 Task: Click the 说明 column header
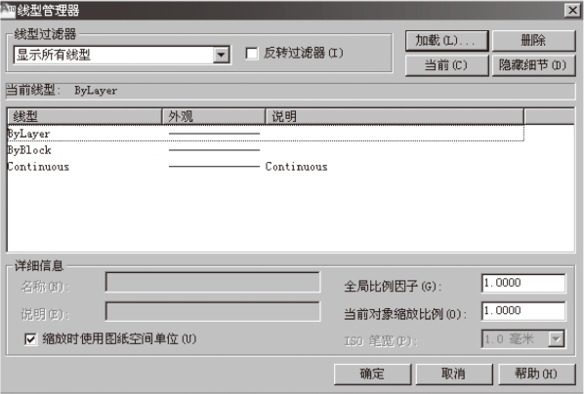click(395, 116)
